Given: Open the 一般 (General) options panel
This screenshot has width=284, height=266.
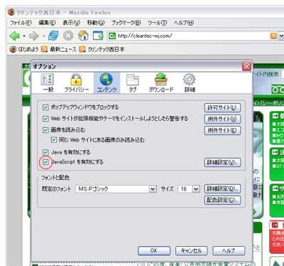Looking at the screenshot, I should (x=48, y=83).
